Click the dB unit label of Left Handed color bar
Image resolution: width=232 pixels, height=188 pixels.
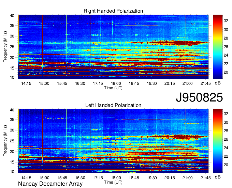click(218, 177)
